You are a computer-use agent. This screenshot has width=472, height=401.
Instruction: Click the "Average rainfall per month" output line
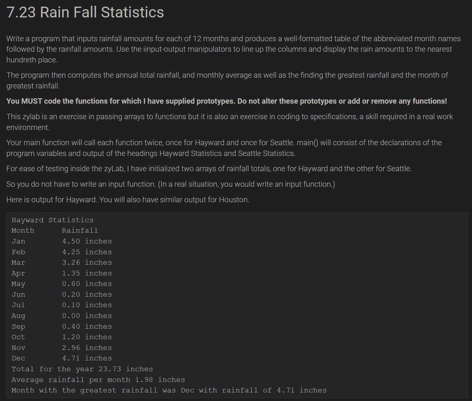click(98, 380)
